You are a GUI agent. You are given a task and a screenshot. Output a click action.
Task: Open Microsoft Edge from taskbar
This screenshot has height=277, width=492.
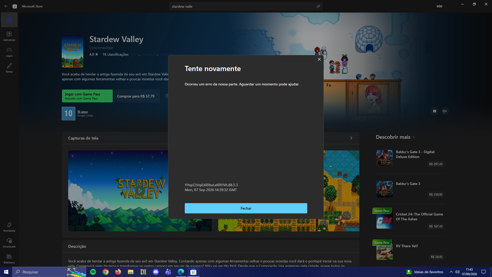181,272
